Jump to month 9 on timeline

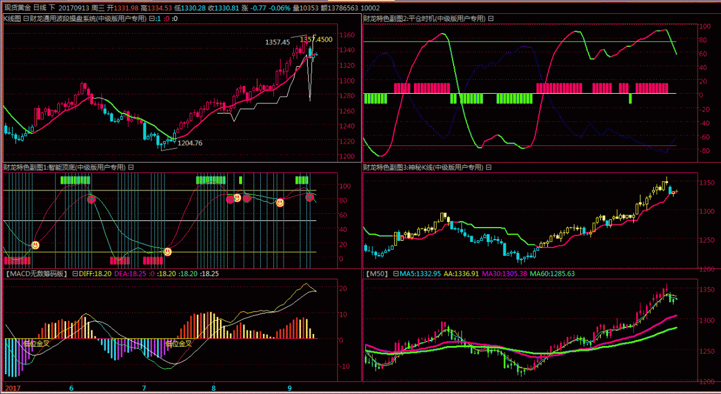pyautogui.click(x=290, y=387)
